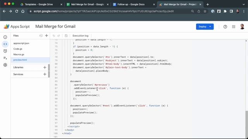Click the Services section label
This screenshot has width=248, height=139.
(18, 74)
